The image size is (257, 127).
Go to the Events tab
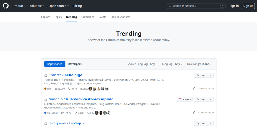(102, 17)
